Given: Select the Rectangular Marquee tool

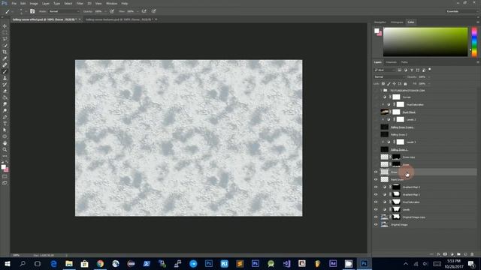Looking at the screenshot, I should 5,32.
